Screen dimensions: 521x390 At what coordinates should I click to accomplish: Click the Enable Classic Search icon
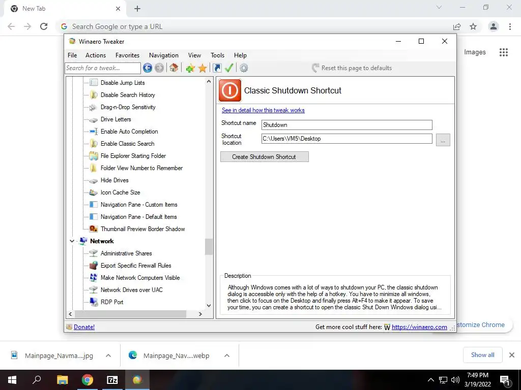(94, 144)
